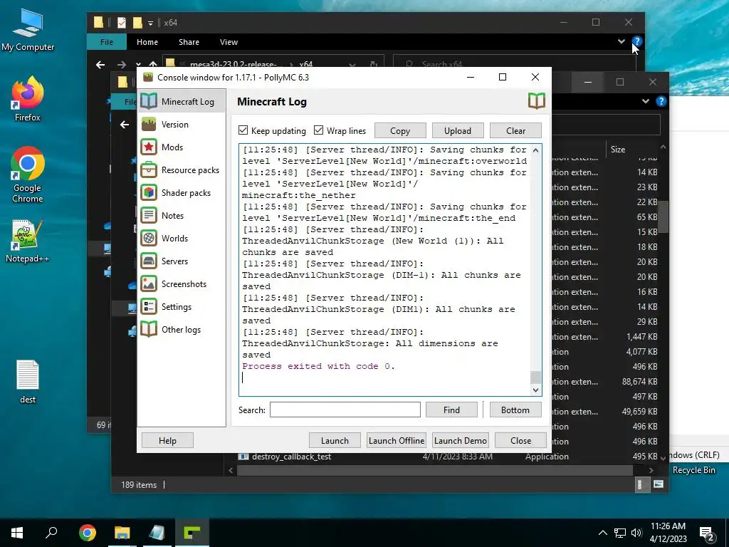Image resolution: width=729 pixels, height=547 pixels.
Task: Click the Notepad taskbar icon
Action: click(157, 533)
